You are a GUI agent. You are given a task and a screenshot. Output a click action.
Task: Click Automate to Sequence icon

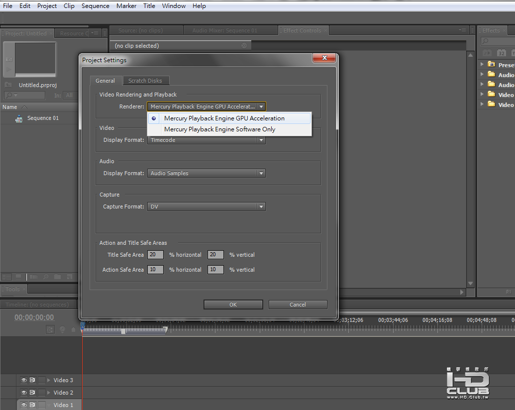pyautogui.click(x=33, y=277)
